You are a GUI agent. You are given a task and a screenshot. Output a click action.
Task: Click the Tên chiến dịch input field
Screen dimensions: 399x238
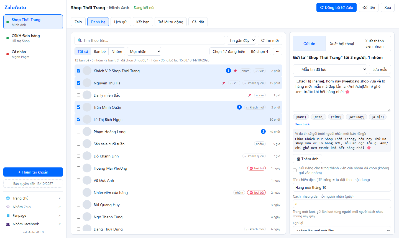point(342,187)
